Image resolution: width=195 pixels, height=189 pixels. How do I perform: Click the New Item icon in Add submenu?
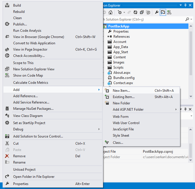(107, 90)
